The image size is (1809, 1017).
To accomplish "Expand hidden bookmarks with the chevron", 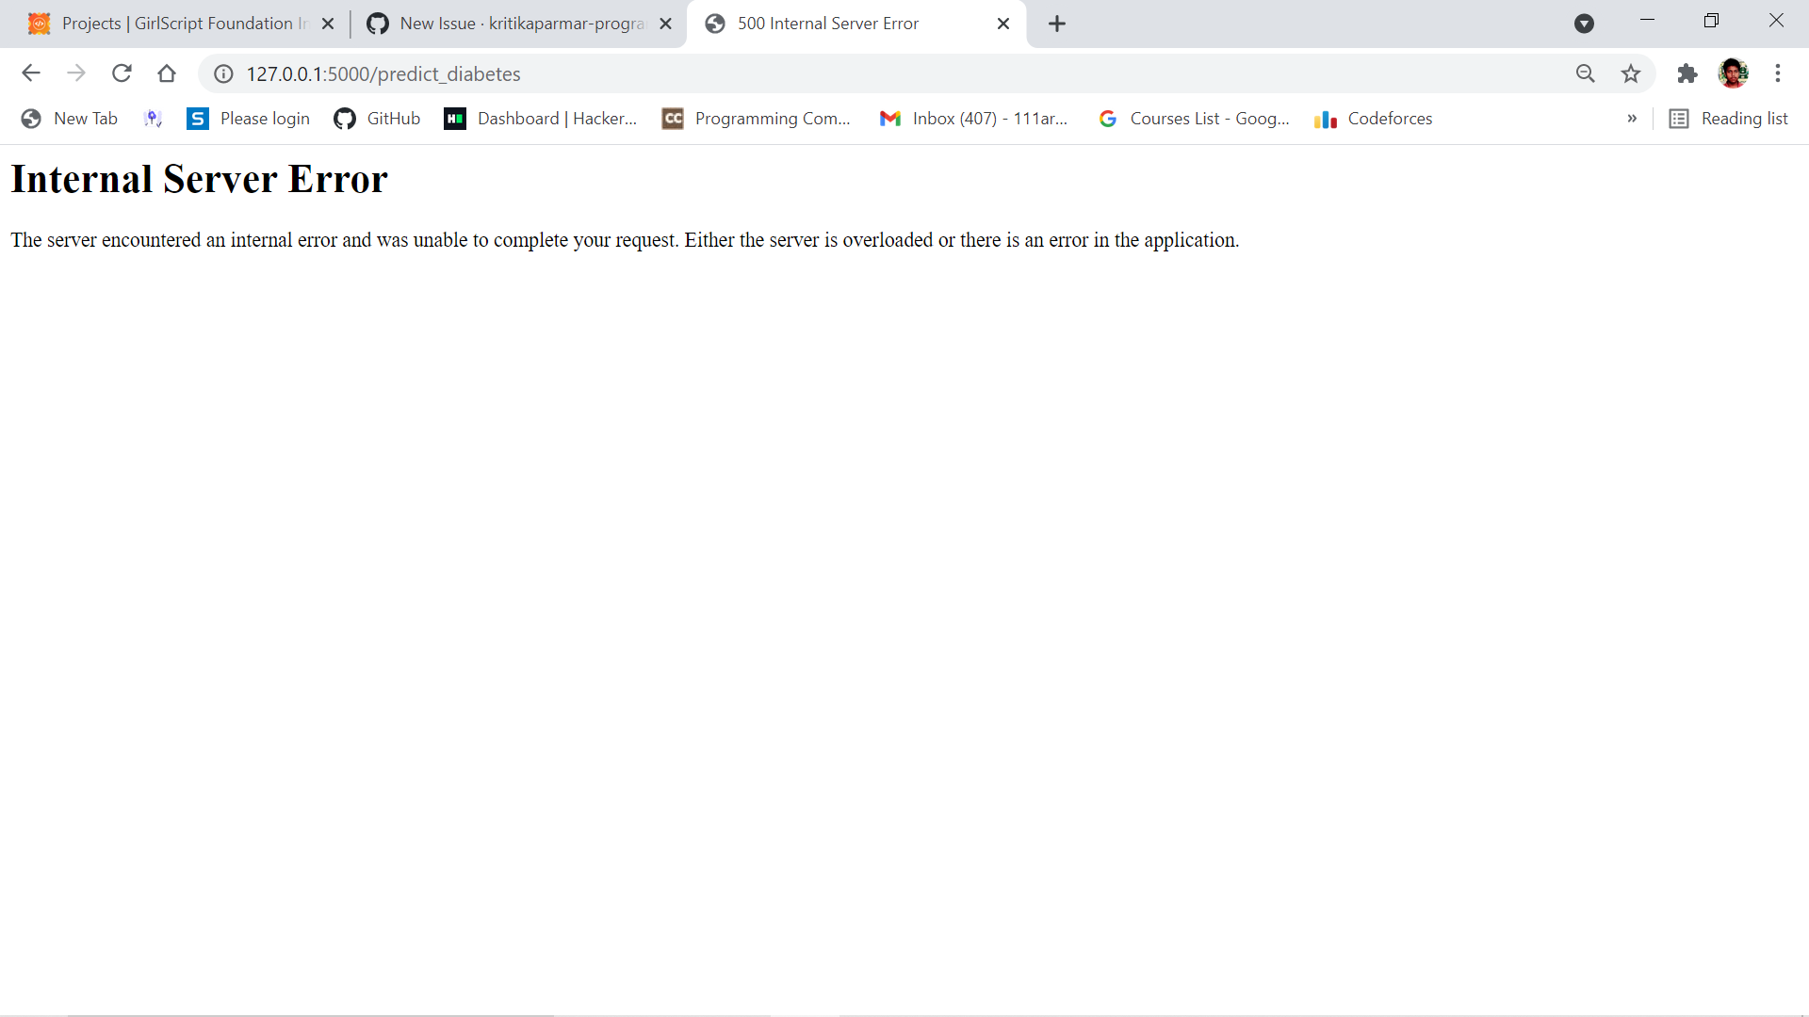I will click(x=1632, y=119).
